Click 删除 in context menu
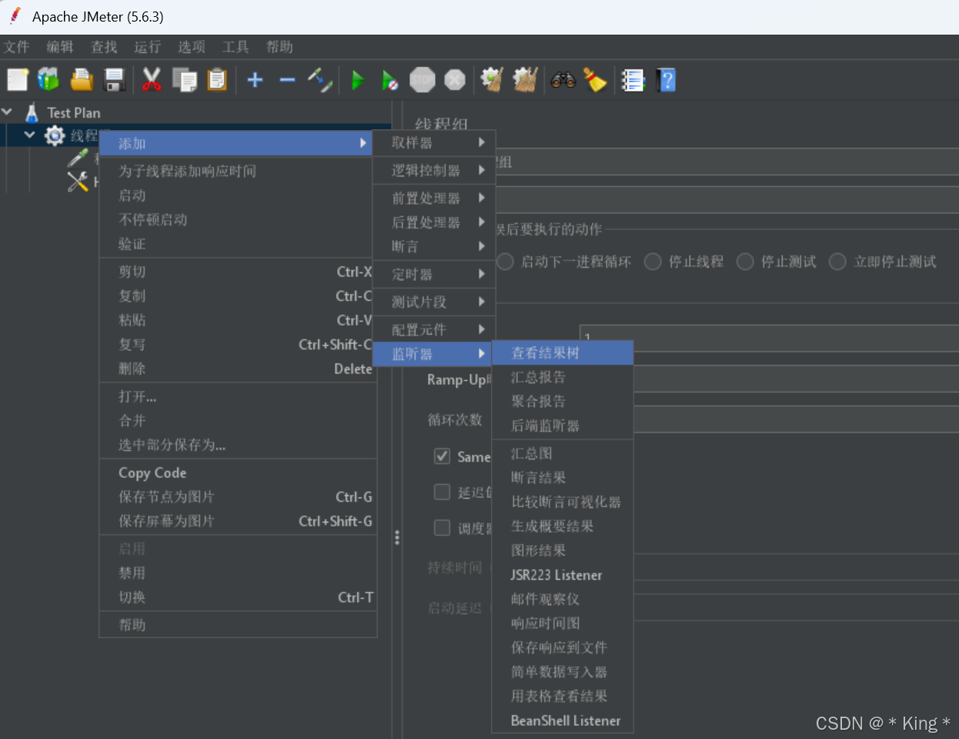Viewport: 959px width, 739px height. click(238, 369)
